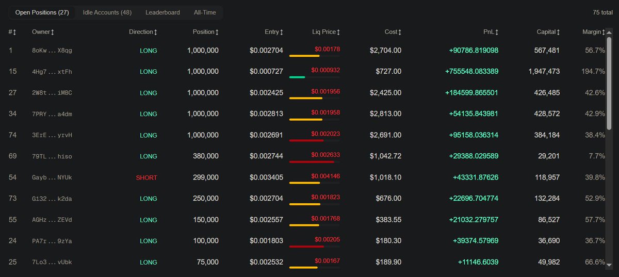Open the Idle Accounts (48) tab
This screenshot has width=619, height=277.
107,12
